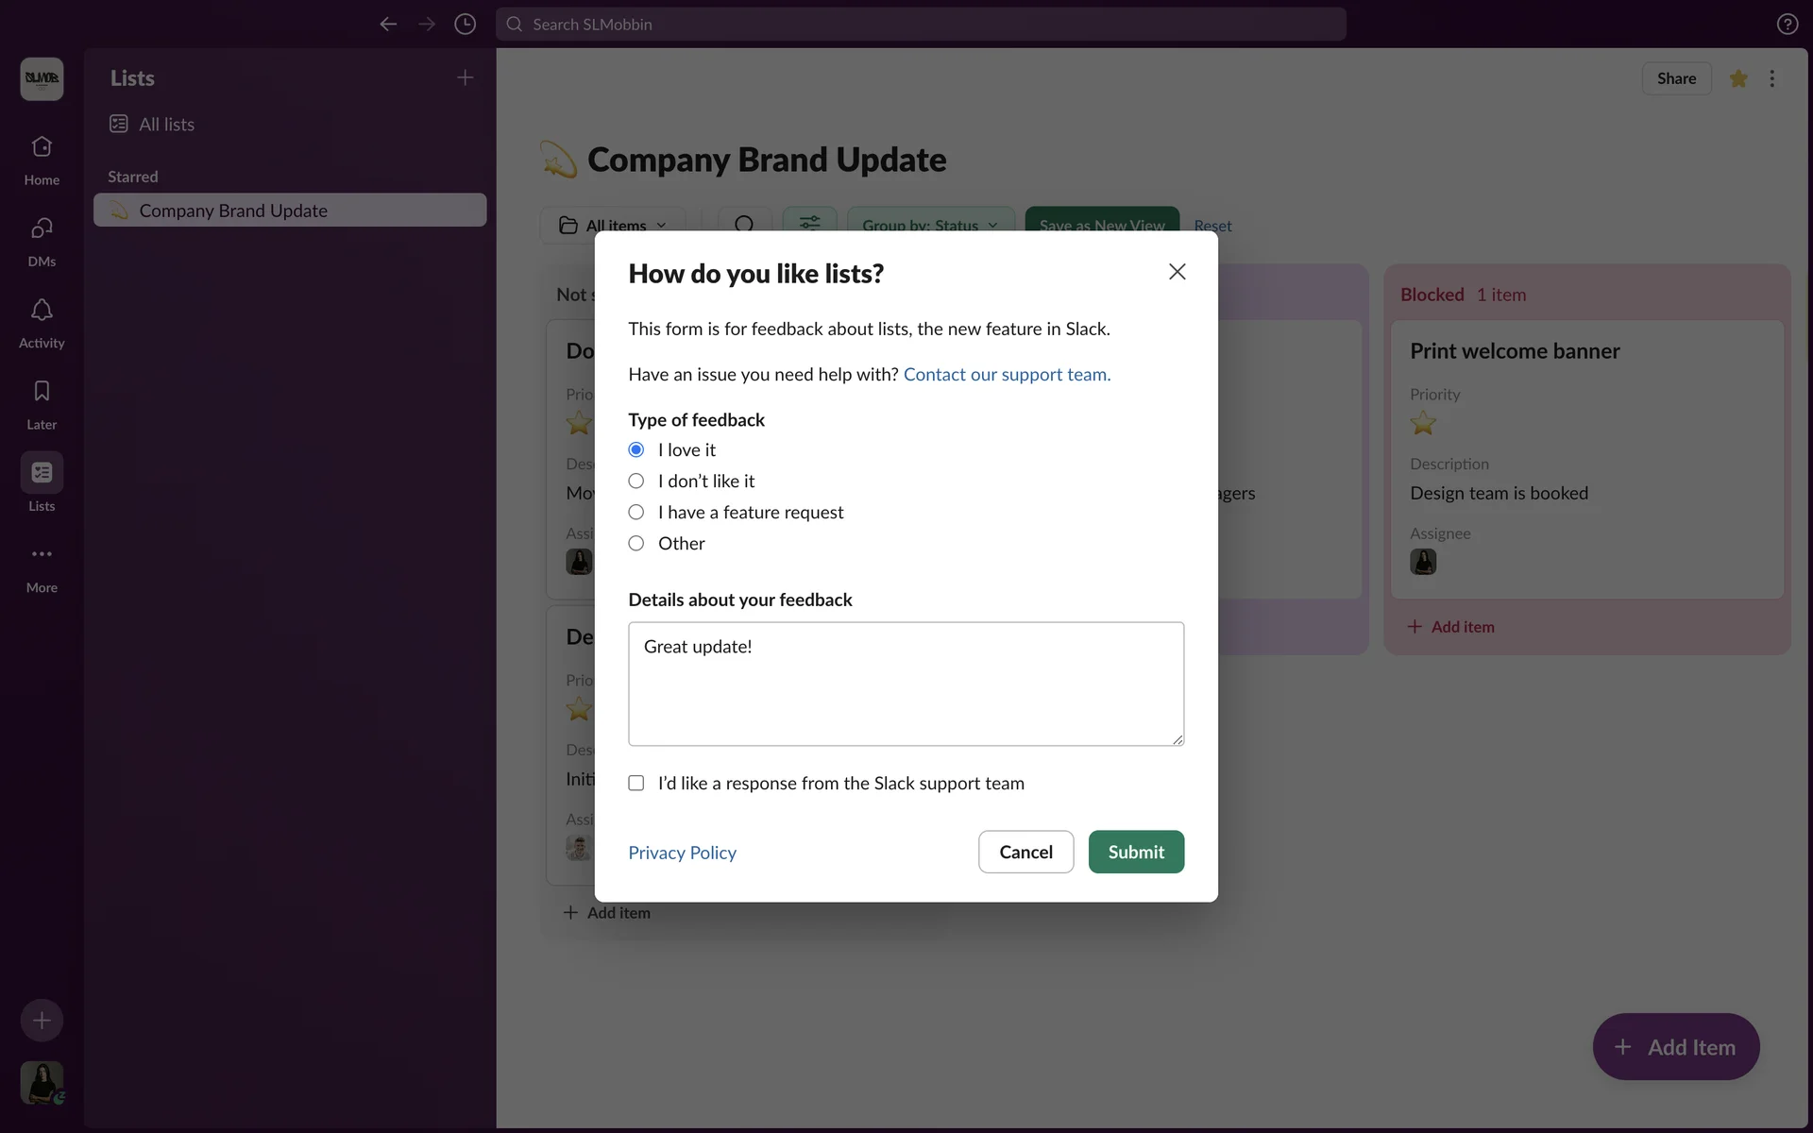Open the three-dot menu beside Share
The image size is (1813, 1133).
pyautogui.click(x=1771, y=79)
